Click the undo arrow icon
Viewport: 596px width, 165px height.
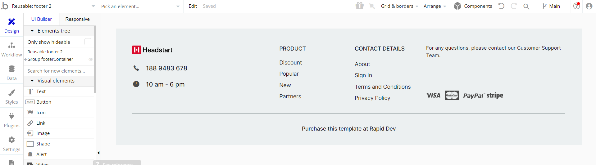(501, 6)
